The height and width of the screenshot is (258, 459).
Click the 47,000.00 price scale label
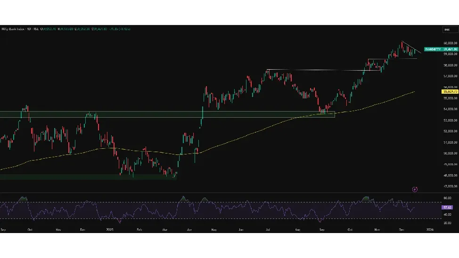[x=450, y=186]
